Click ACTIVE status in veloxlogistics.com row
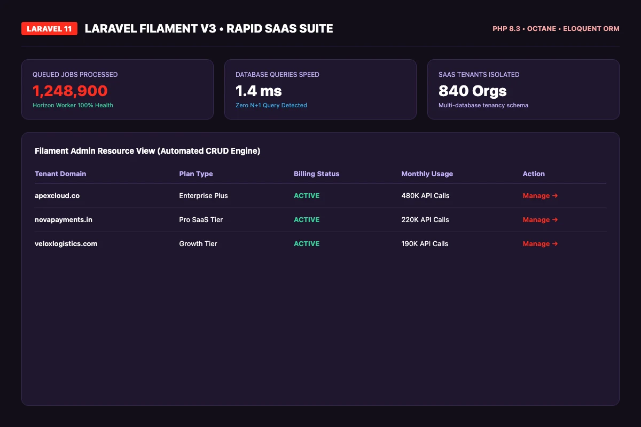The height and width of the screenshot is (427, 641). coord(307,244)
